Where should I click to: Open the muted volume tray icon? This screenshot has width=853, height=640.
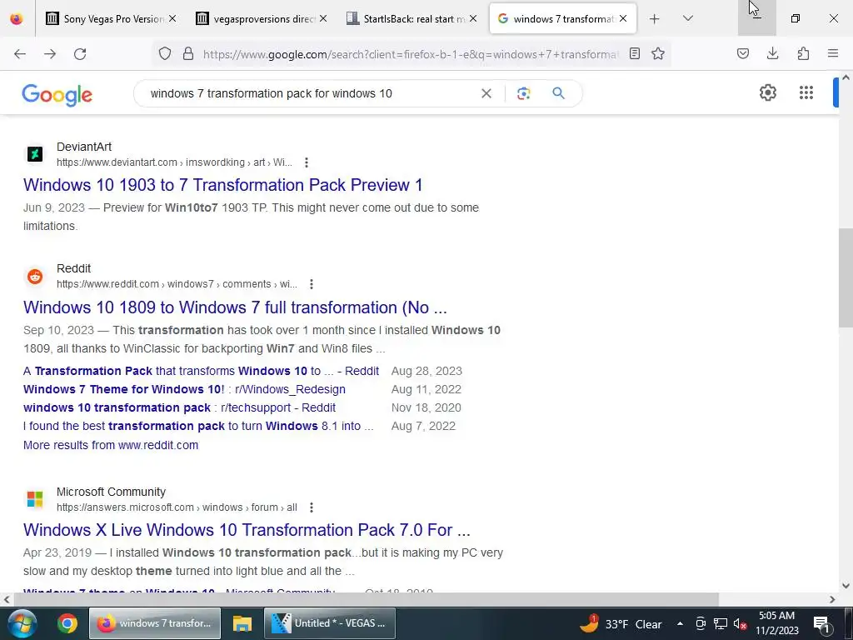[740, 623]
